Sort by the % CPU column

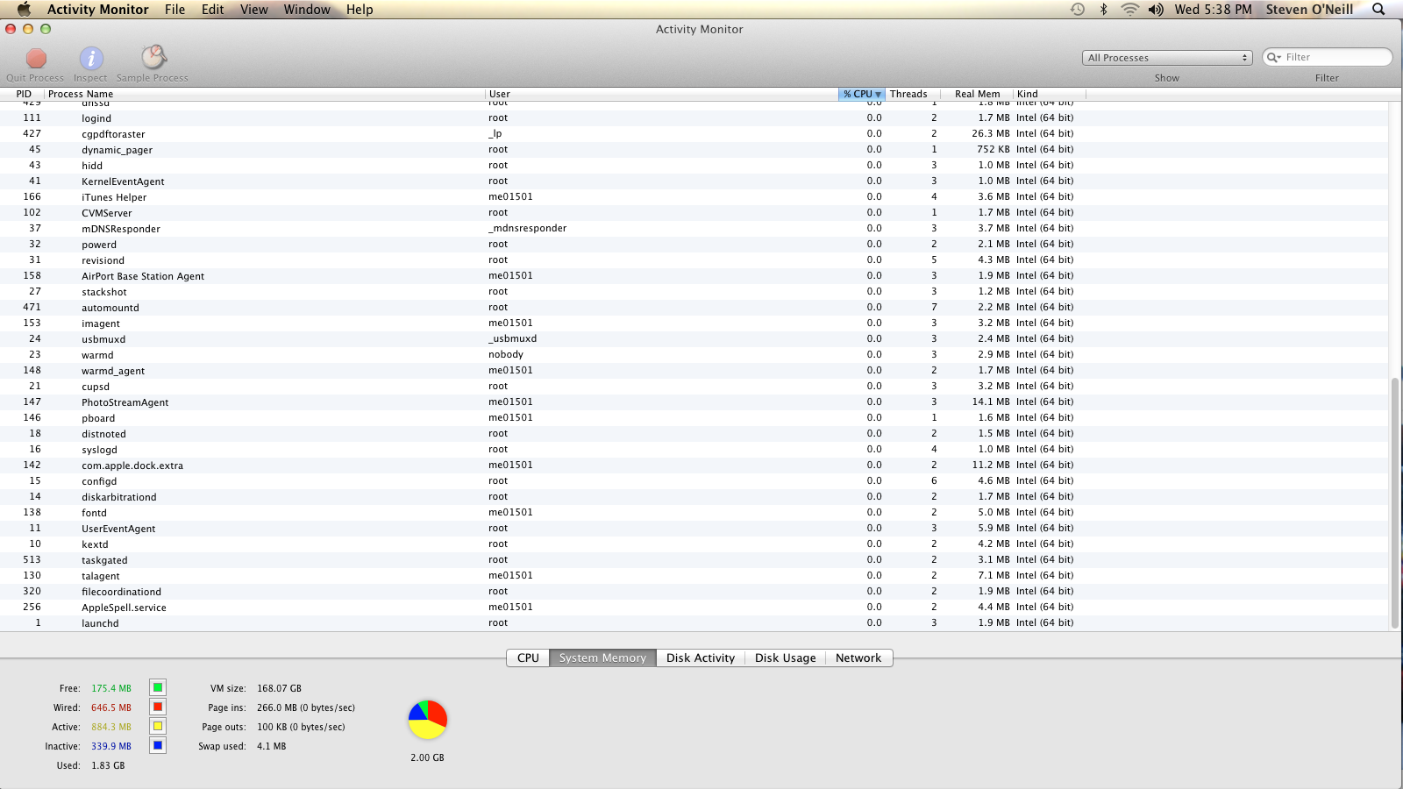[862, 94]
